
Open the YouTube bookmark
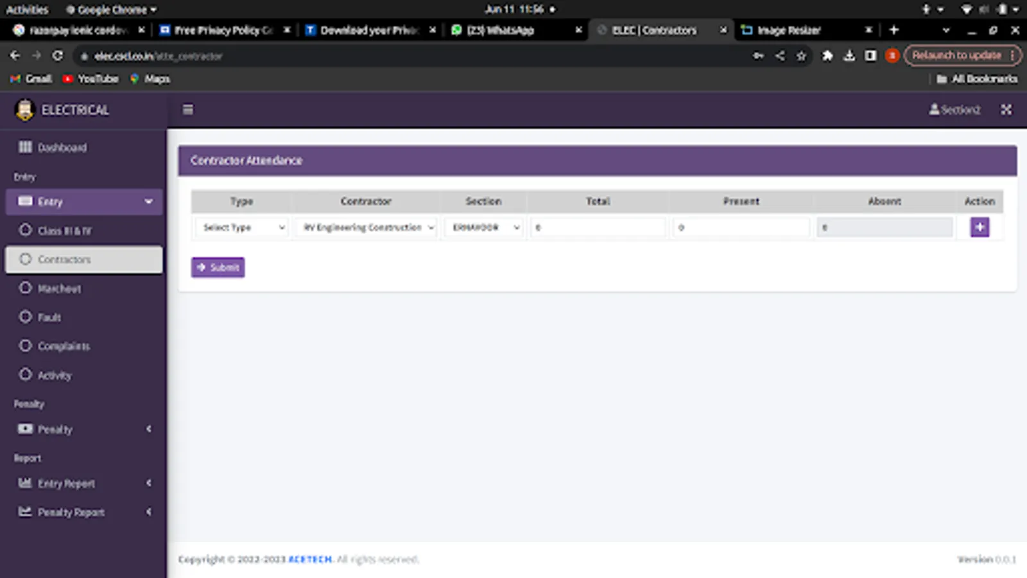[x=91, y=78]
